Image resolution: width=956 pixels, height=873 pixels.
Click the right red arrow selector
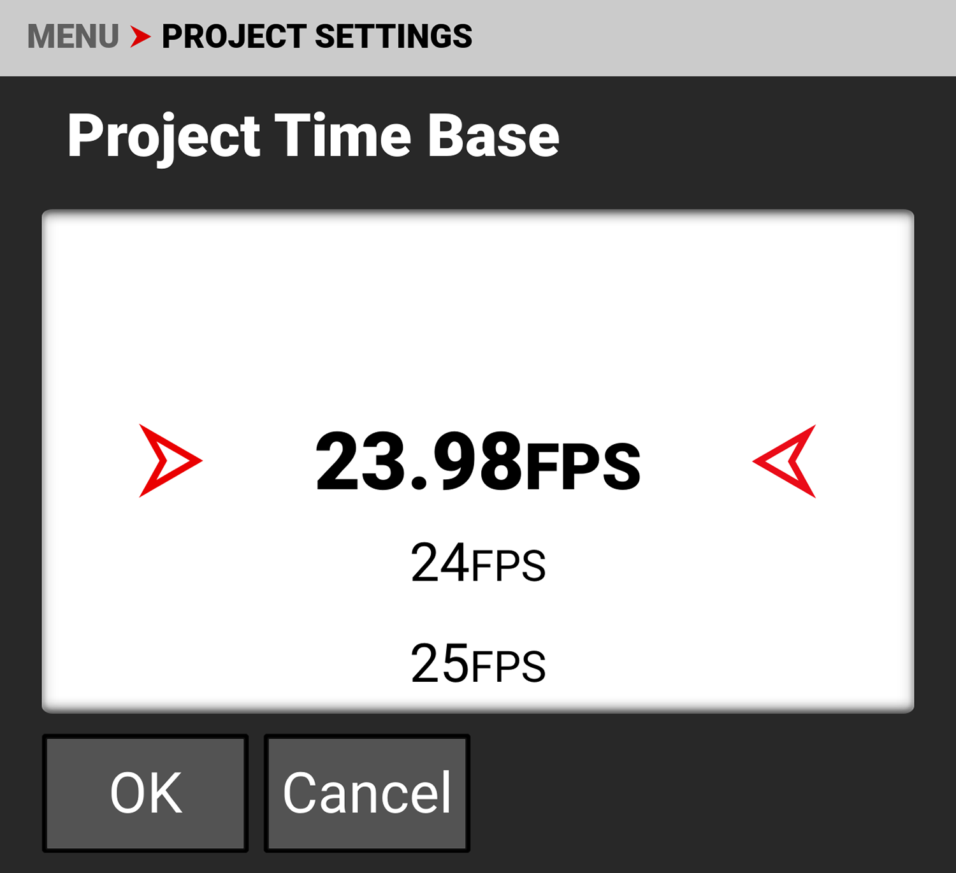[785, 460]
